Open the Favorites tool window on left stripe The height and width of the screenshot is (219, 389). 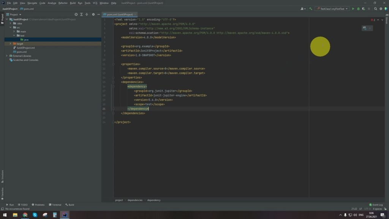2,194
